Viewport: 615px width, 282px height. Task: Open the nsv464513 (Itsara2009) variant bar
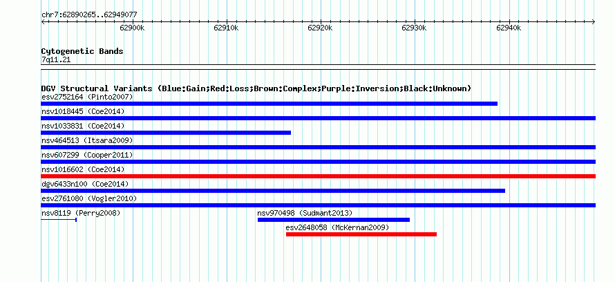[x=319, y=147]
